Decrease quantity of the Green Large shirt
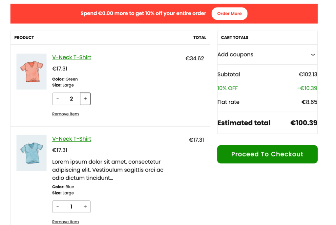 pos(58,99)
